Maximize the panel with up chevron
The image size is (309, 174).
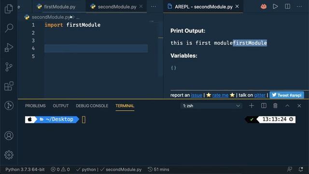pyautogui.click(x=287, y=106)
